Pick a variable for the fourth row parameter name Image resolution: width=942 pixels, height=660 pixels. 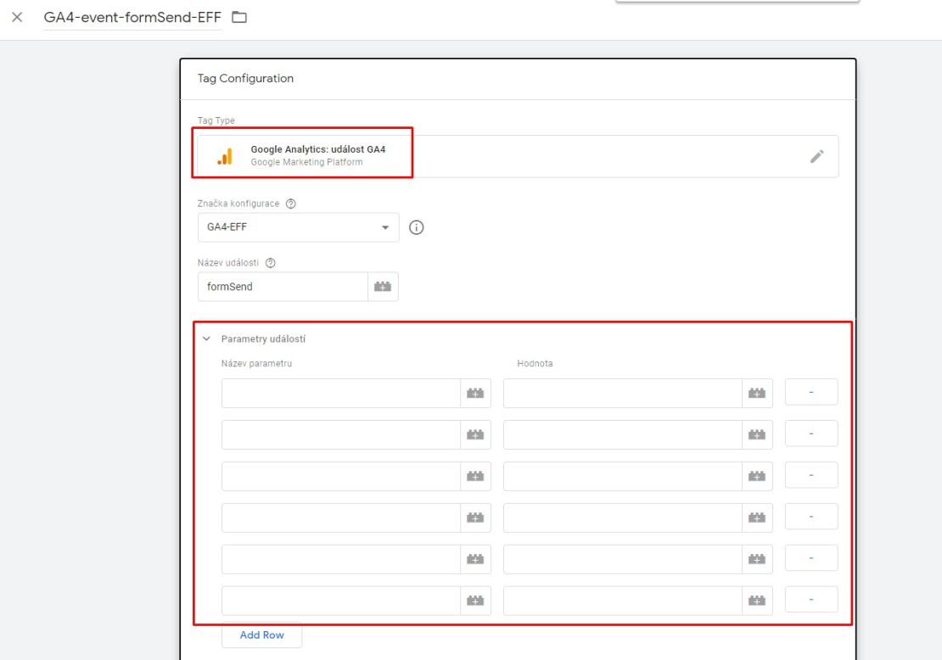(x=475, y=517)
